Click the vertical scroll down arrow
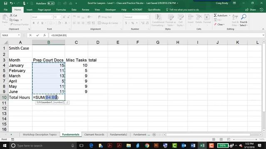 pos(264,131)
